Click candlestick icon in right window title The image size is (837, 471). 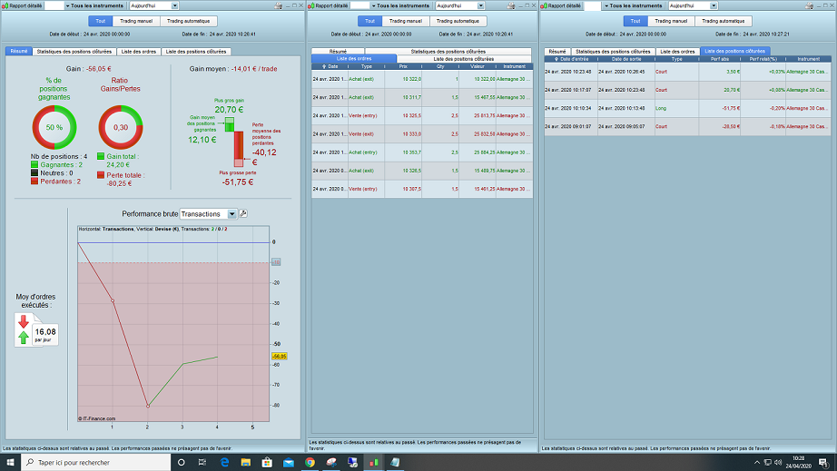click(x=544, y=5)
